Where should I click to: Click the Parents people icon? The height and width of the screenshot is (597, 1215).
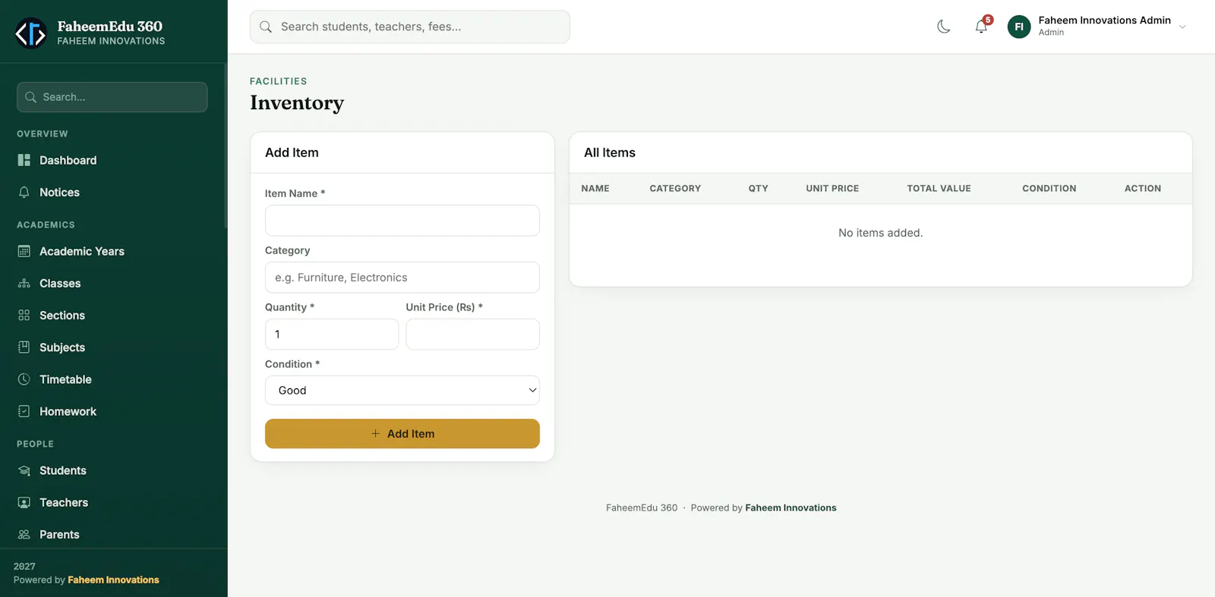click(24, 534)
